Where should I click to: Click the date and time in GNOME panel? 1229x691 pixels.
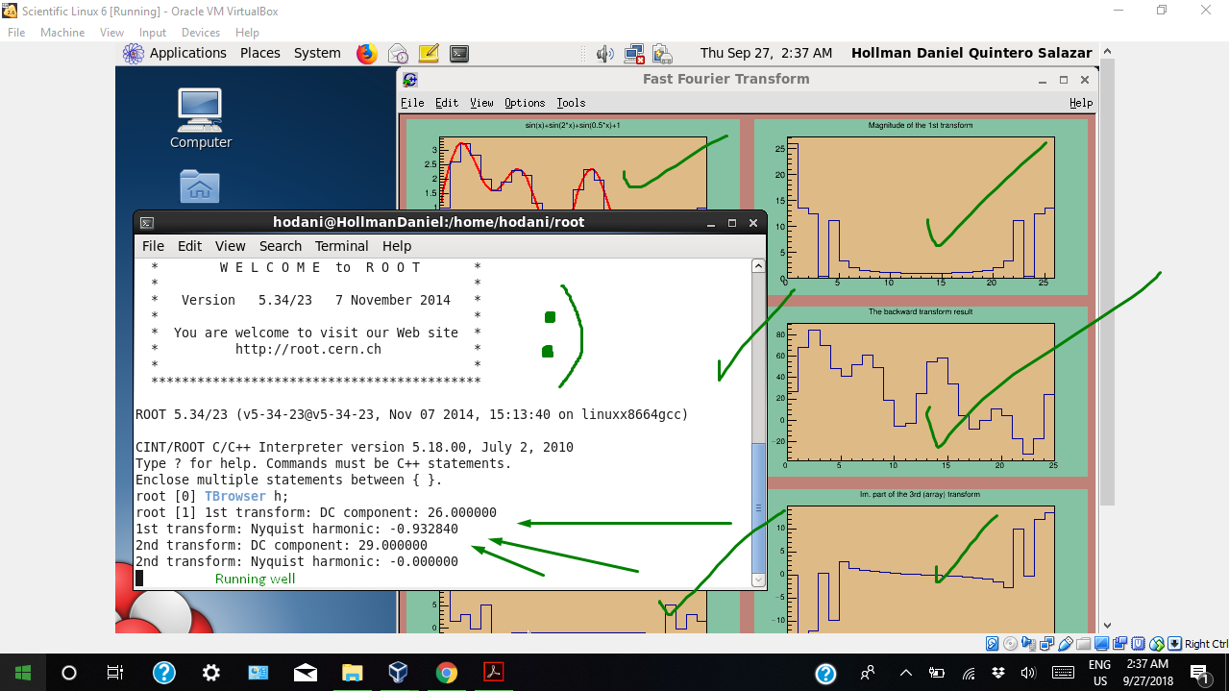766,54
